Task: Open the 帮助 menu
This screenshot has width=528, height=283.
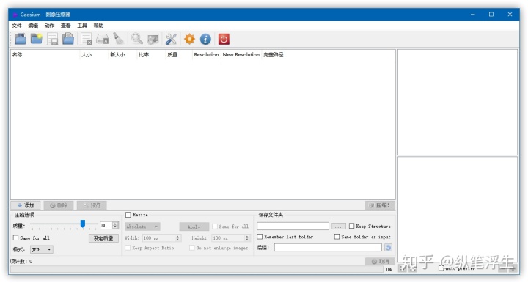Action: tap(98, 26)
